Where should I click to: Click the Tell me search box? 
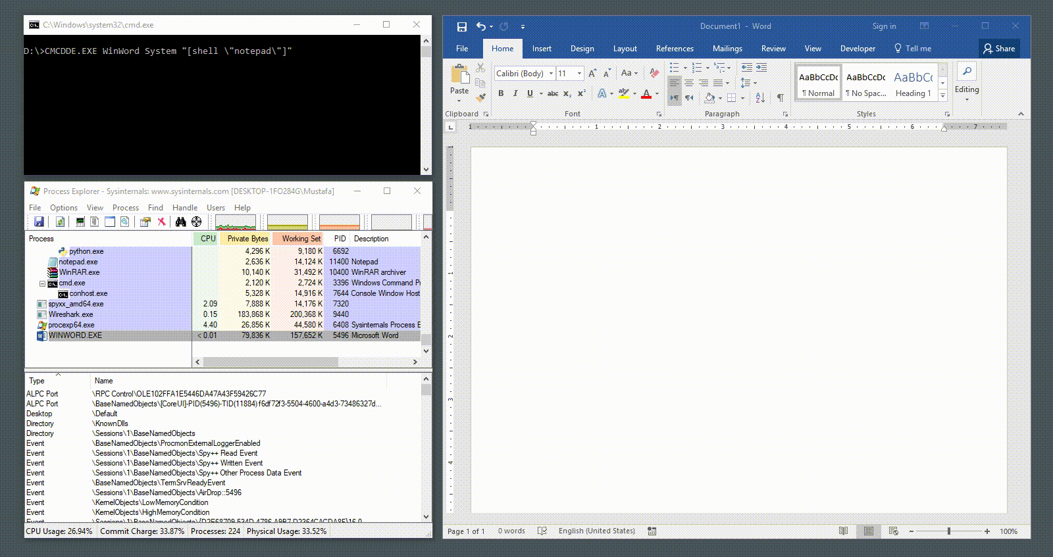(913, 49)
